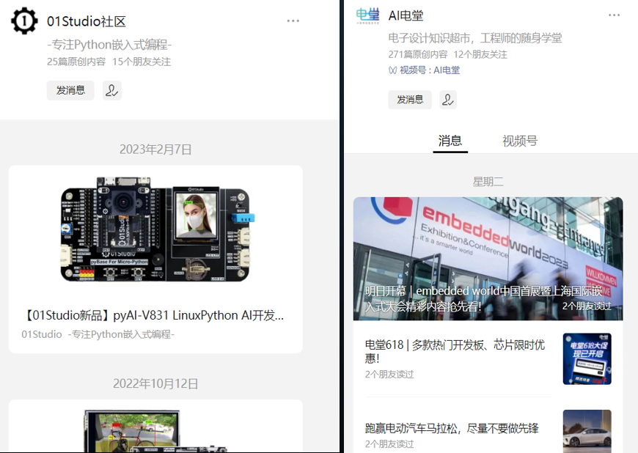Click the 星期二 date label
The height and width of the screenshot is (453, 638).
(488, 181)
